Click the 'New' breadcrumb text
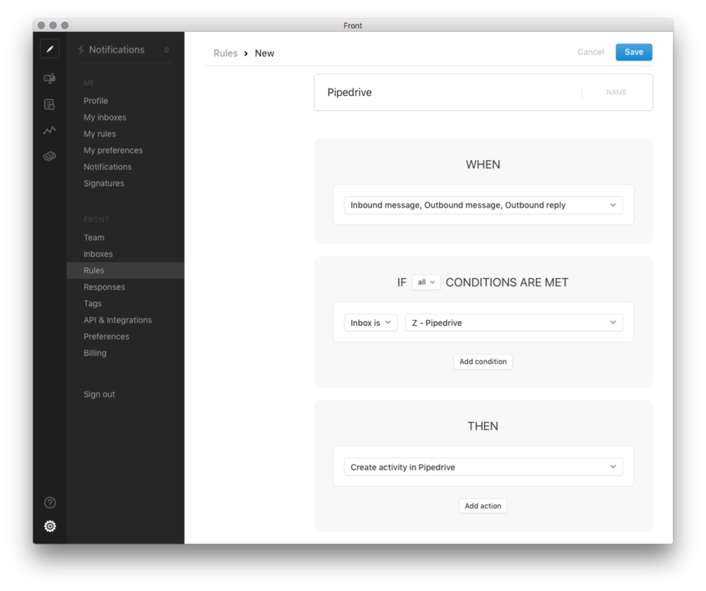Image resolution: width=706 pixels, height=591 pixels. 264,53
